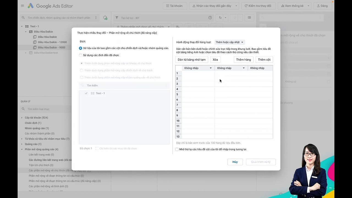This screenshot has width=352, height=198.
Task: Open the 'Tài khoản' menu button
Action: tap(175, 6)
